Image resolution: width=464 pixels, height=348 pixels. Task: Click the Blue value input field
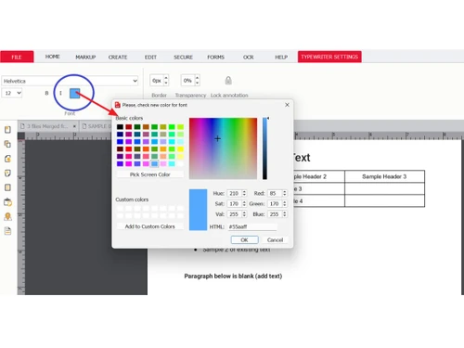(275, 214)
